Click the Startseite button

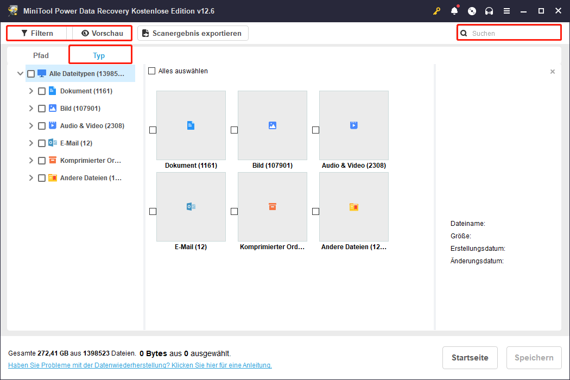(x=470, y=358)
